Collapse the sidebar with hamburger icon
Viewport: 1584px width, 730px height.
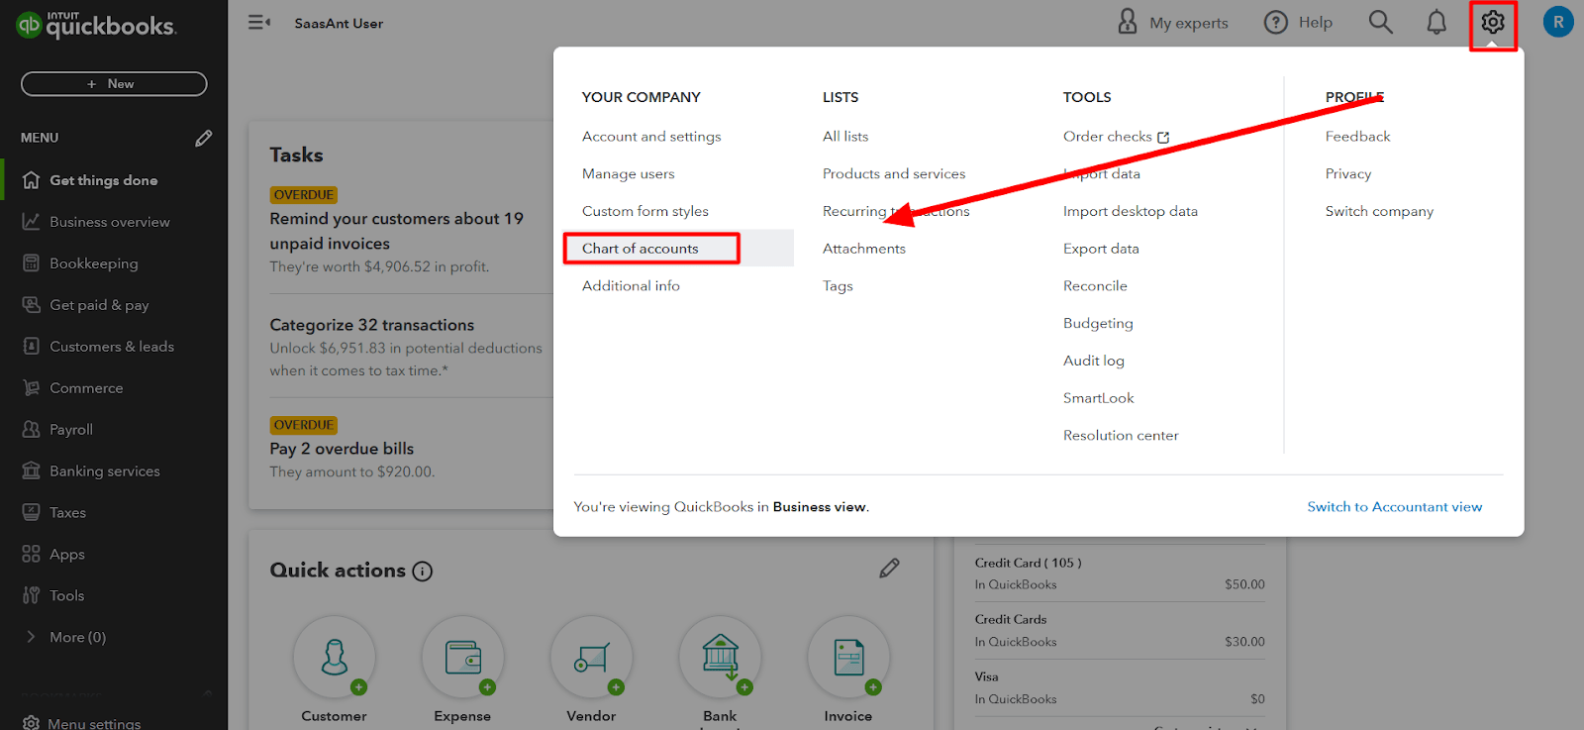click(x=258, y=22)
